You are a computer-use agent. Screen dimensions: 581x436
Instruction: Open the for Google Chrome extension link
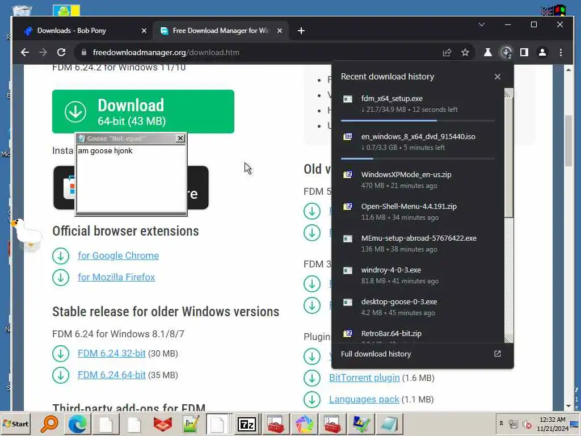[x=118, y=256]
